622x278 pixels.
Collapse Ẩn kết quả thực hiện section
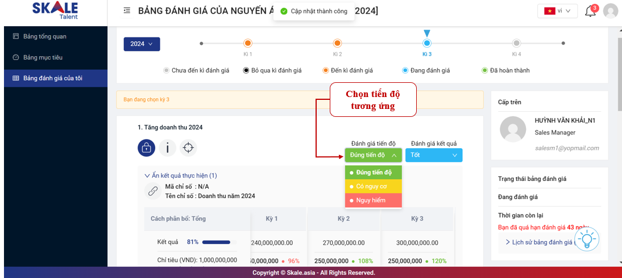[181, 176]
